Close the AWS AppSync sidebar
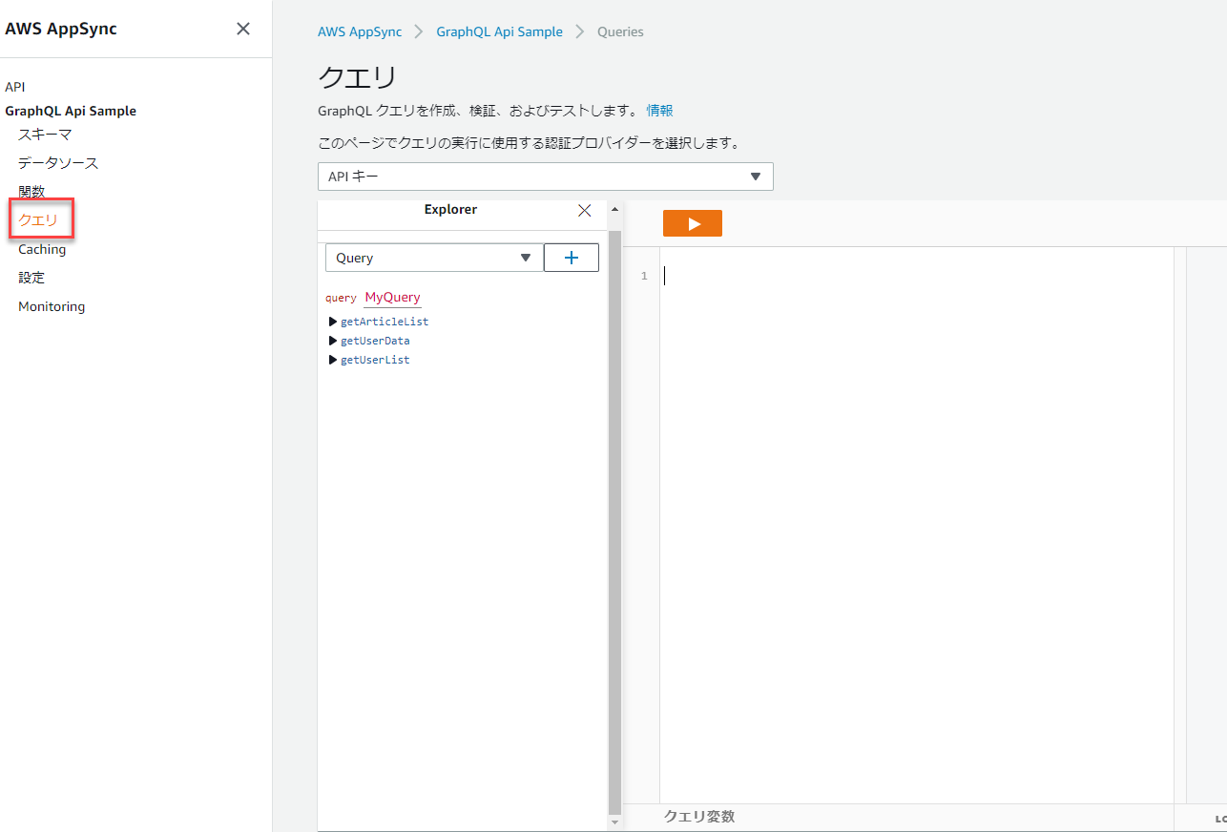1227x832 pixels. [x=242, y=29]
